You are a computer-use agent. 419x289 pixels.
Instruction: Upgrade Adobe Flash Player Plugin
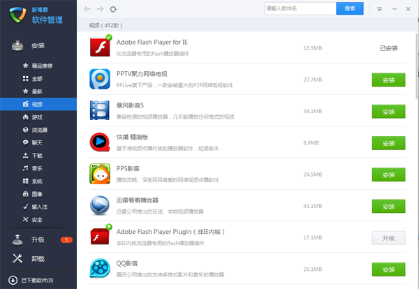pyautogui.click(x=388, y=238)
